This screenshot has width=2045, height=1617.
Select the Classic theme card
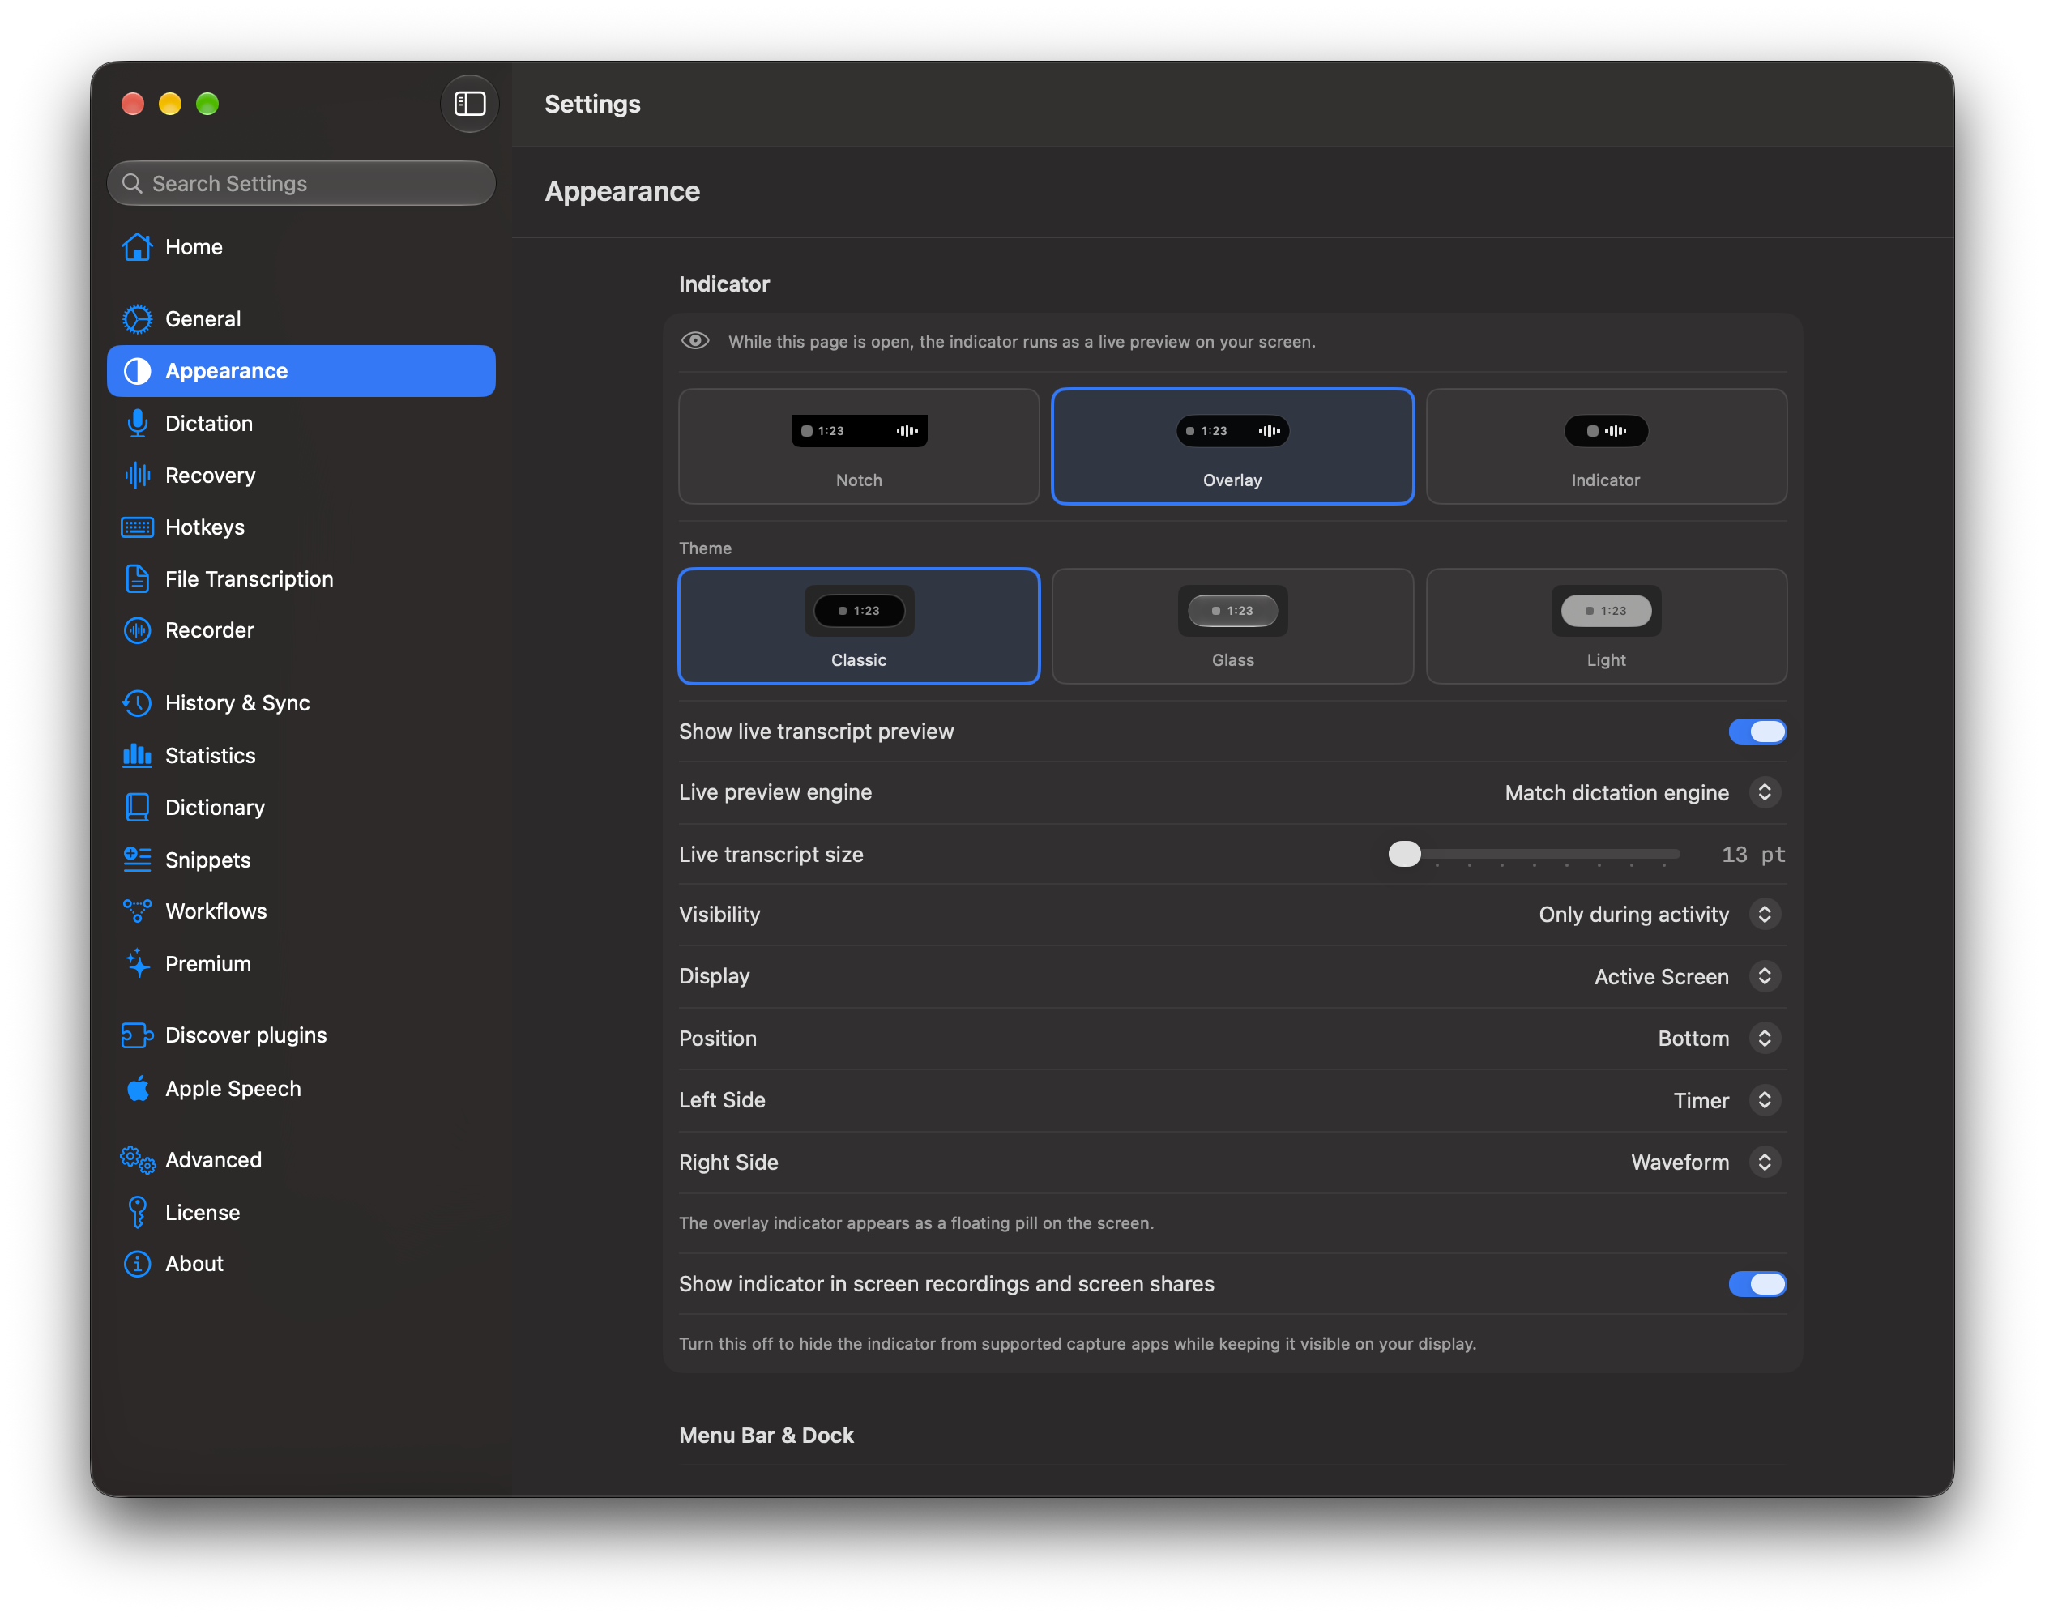tap(859, 625)
